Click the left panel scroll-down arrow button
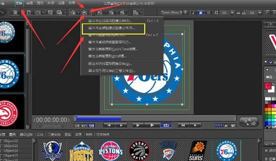This screenshot has height=161, width=276. tap(28, 127)
